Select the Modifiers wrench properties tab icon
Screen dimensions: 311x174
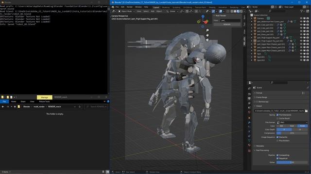tap(249, 122)
